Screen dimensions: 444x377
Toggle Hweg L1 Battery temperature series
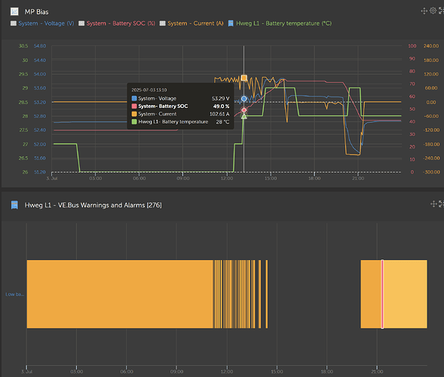(x=283, y=23)
